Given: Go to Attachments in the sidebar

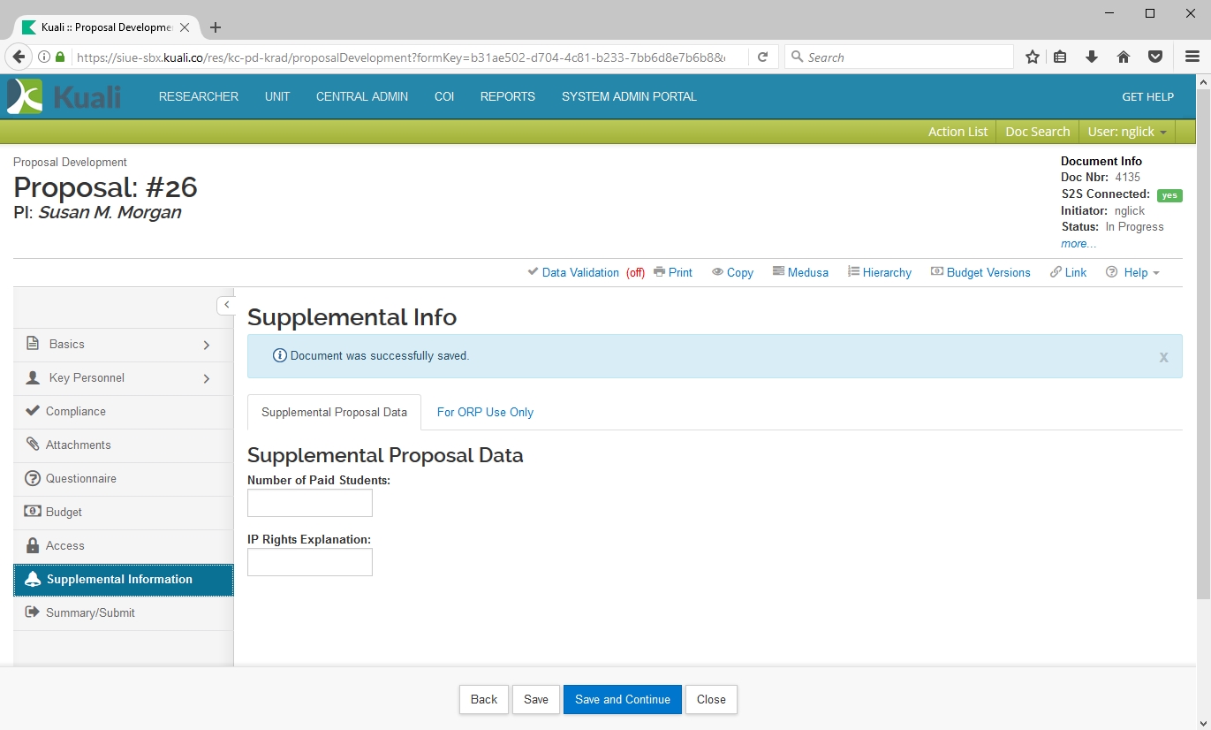Looking at the screenshot, I should tap(78, 445).
